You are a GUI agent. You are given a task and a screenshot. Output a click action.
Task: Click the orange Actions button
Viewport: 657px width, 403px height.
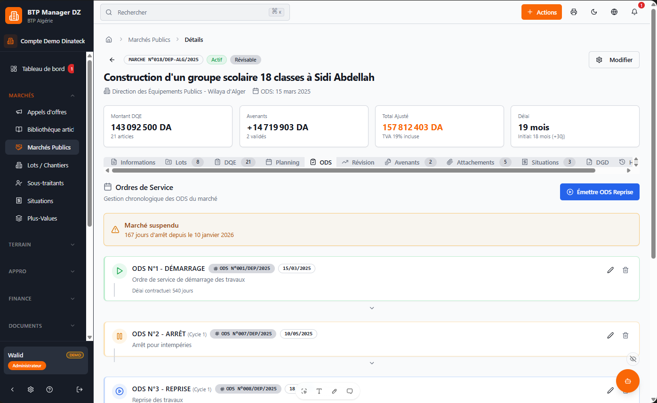point(542,12)
